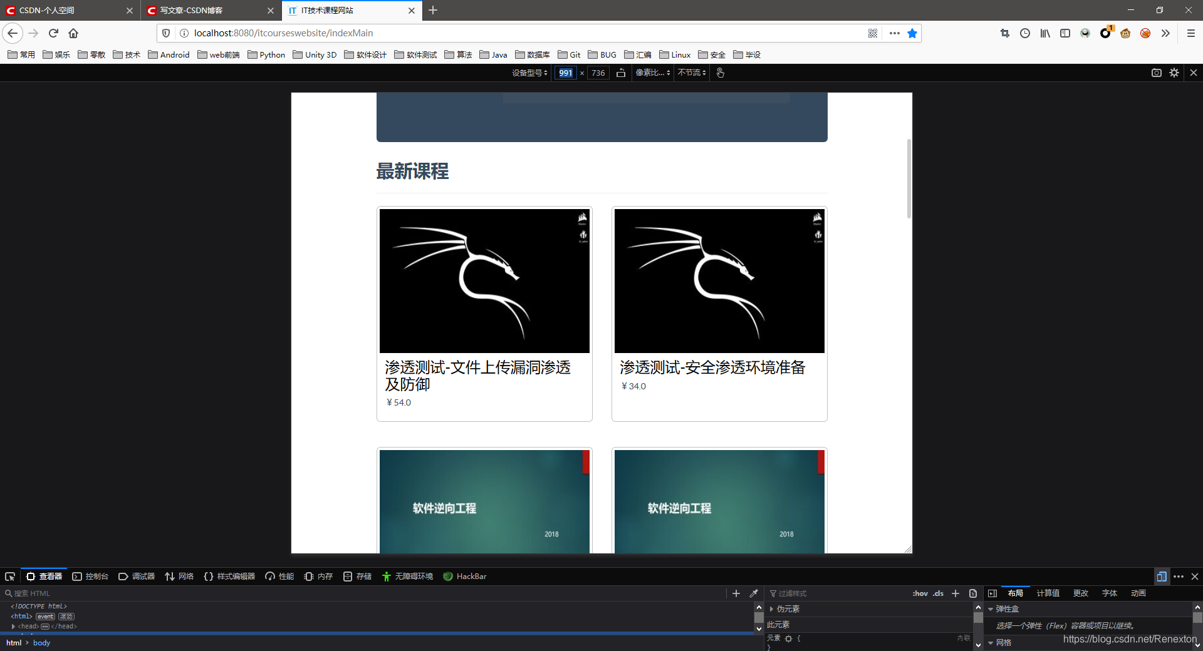Screen dimensions: 1203x651
Task: Open a new browser tab
Action: pos(433,10)
